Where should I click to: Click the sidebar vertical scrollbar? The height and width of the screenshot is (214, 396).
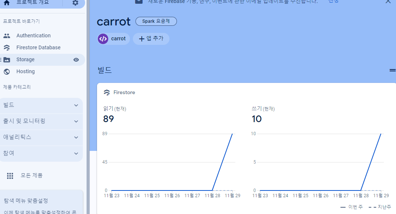88,107
